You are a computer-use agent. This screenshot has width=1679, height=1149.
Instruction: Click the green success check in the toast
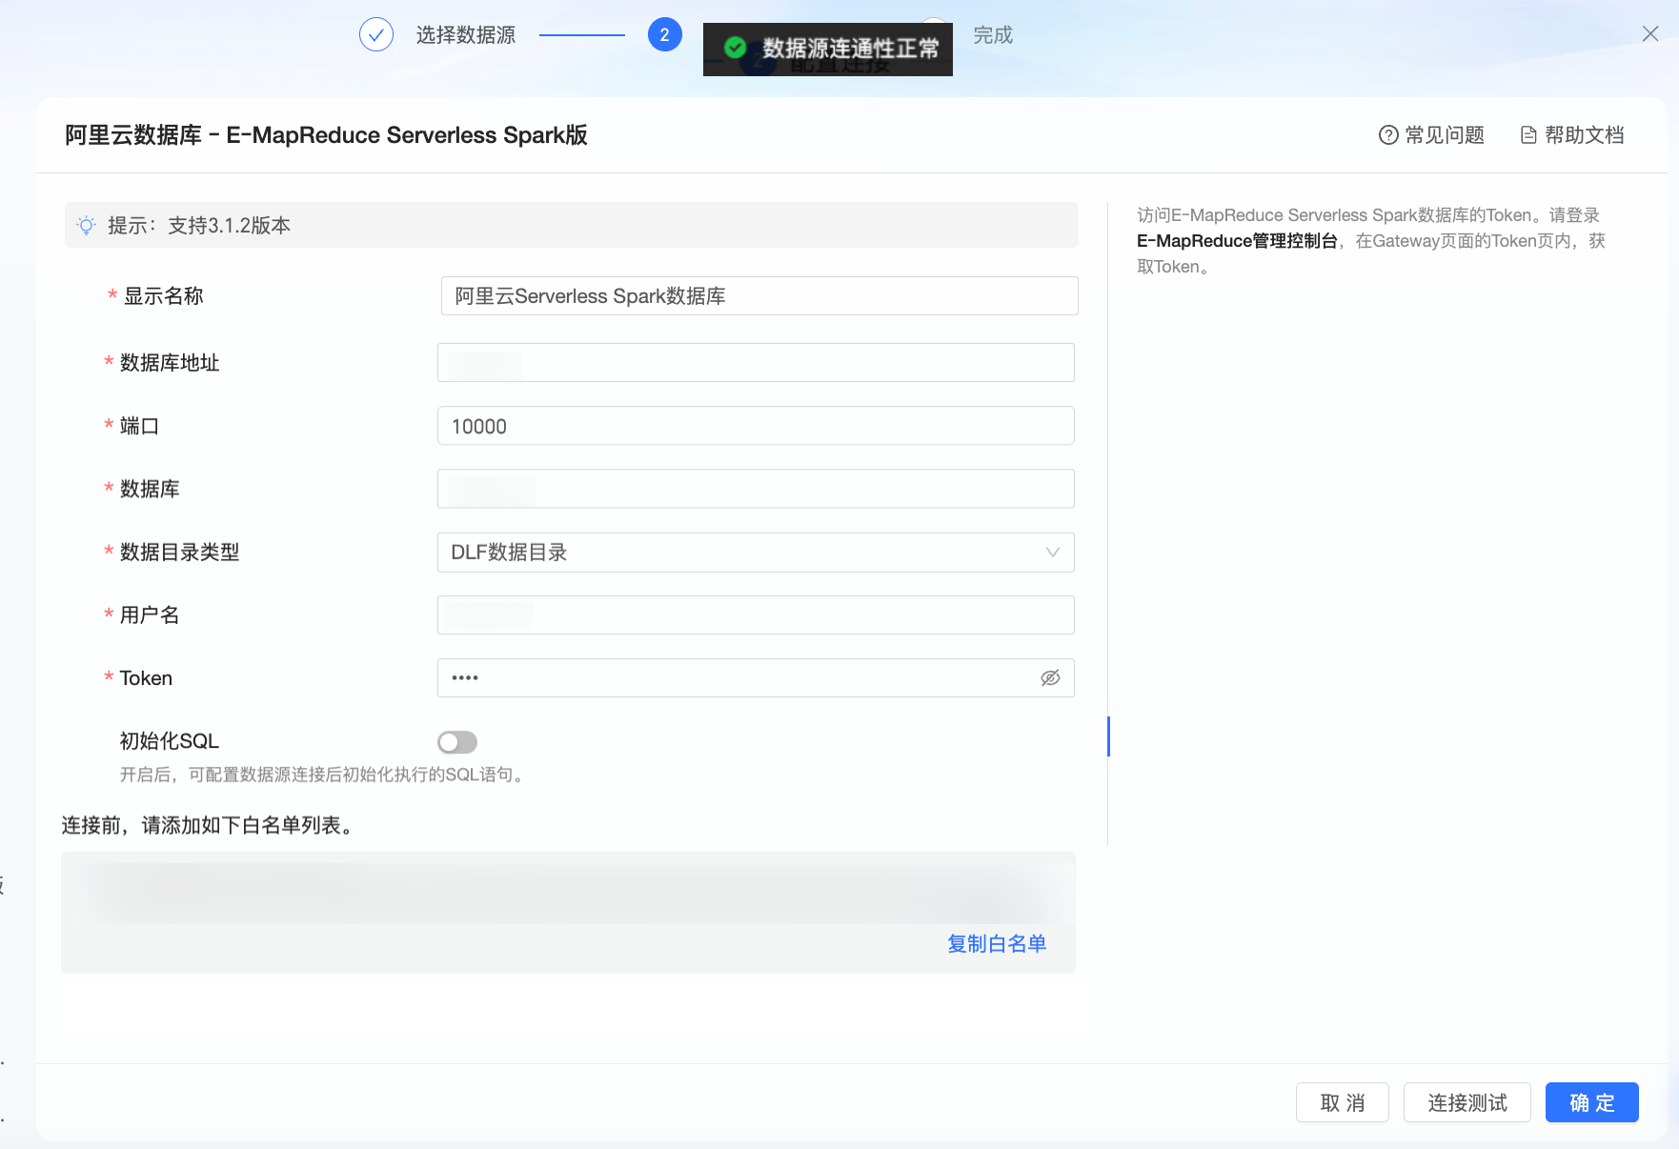[735, 49]
